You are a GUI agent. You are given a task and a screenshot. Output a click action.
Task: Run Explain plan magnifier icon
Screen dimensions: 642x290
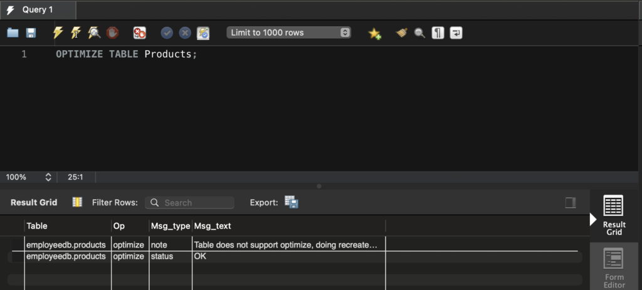tap(94, 33)
